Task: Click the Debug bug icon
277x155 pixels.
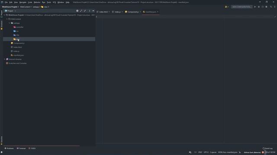Action: pos(259,7)
